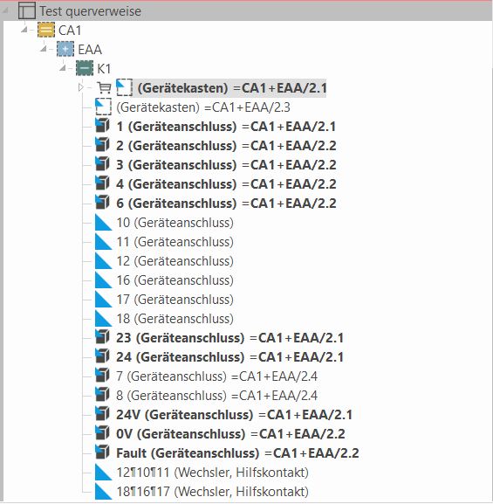Click the project icon beside Test querverweise
The width and height of the screenshot is (493, 504).
pyautogui.click(x=27, y=11)
